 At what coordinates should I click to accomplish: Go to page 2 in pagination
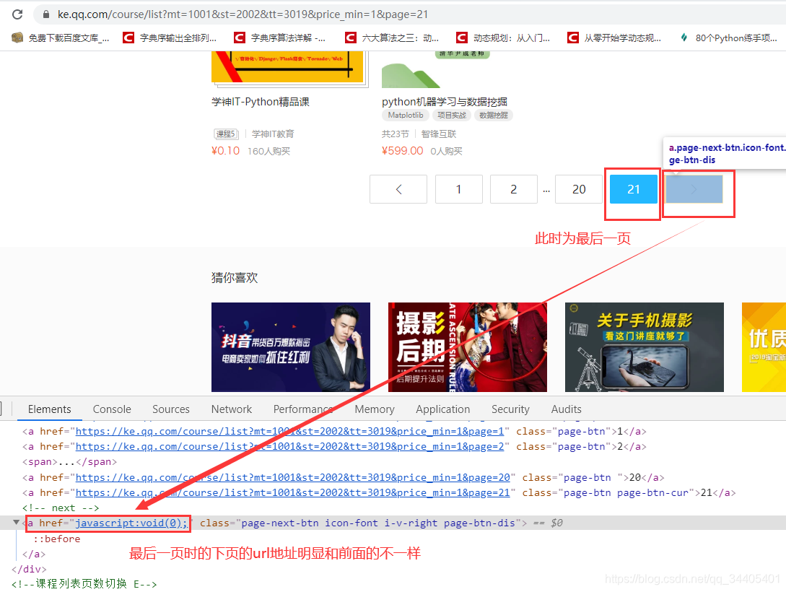pyautogui.click(x=513, y=189)
